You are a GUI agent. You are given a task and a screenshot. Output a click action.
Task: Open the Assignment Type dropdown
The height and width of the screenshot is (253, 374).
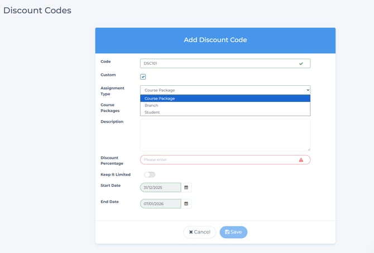(x=225, y=90)
